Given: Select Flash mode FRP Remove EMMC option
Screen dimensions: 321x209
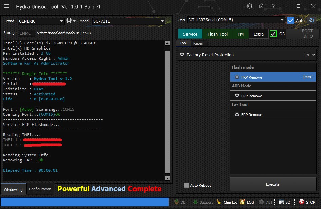Looking at the screenshot, I should [273, 77].
